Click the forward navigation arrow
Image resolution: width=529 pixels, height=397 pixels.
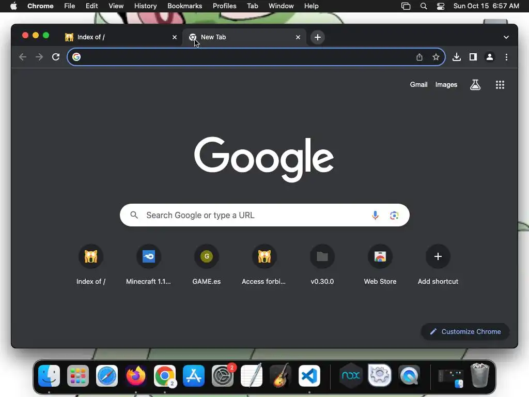click(x=39, y=57)
